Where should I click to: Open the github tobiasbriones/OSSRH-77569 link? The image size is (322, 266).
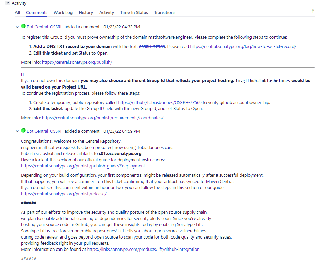[160, 103]
